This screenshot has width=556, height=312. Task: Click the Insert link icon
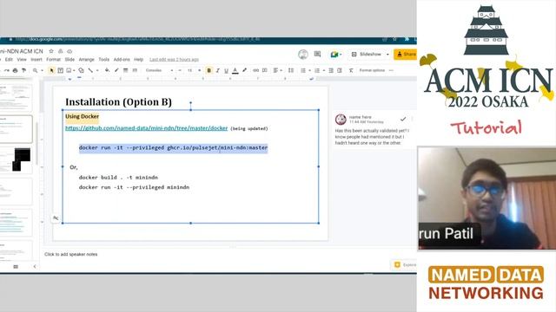click(255, 70)
